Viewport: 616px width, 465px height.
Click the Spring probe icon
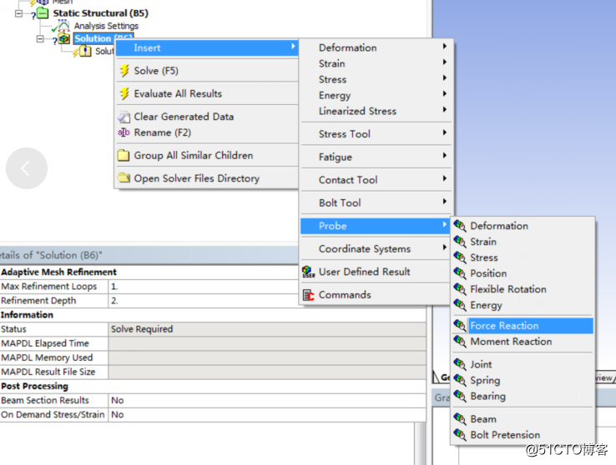point(460,380)
